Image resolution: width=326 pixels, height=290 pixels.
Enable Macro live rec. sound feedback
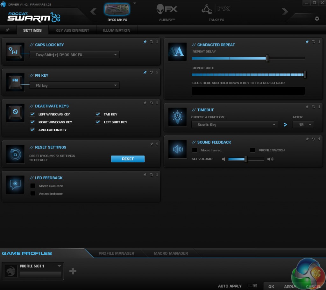(195, 150)
